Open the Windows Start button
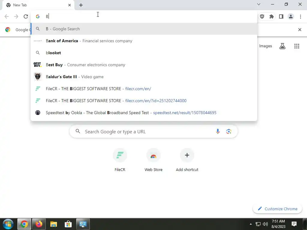 click(8, 224)
